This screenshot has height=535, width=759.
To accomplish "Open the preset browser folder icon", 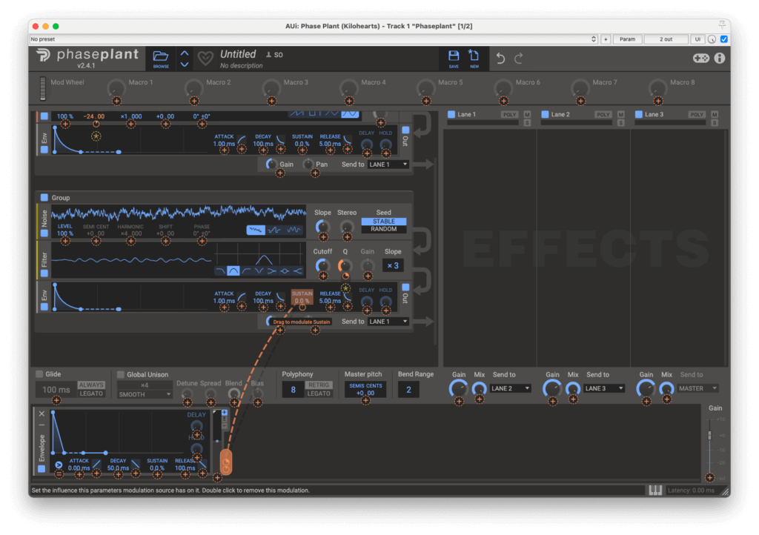I will coord(161,57).
